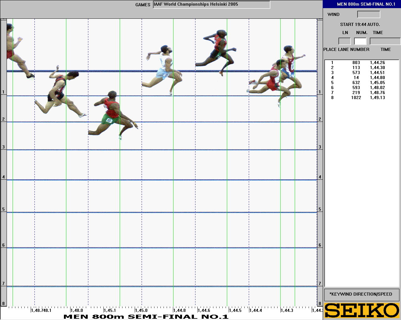Click the 1,44.5 time scale marker

[x=235, y=310]
